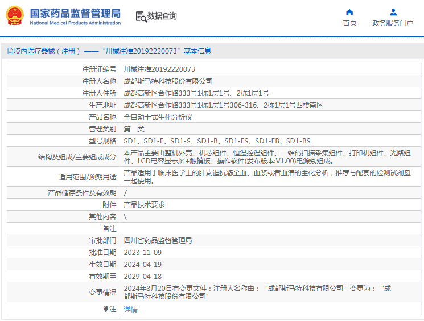Click the 型号规格 label
The image size is (424, 321).
[x=102, y=141]
